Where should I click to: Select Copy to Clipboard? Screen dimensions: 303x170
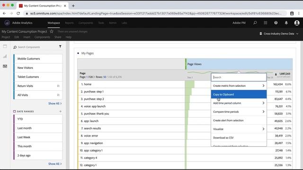[x=239, y=94]
